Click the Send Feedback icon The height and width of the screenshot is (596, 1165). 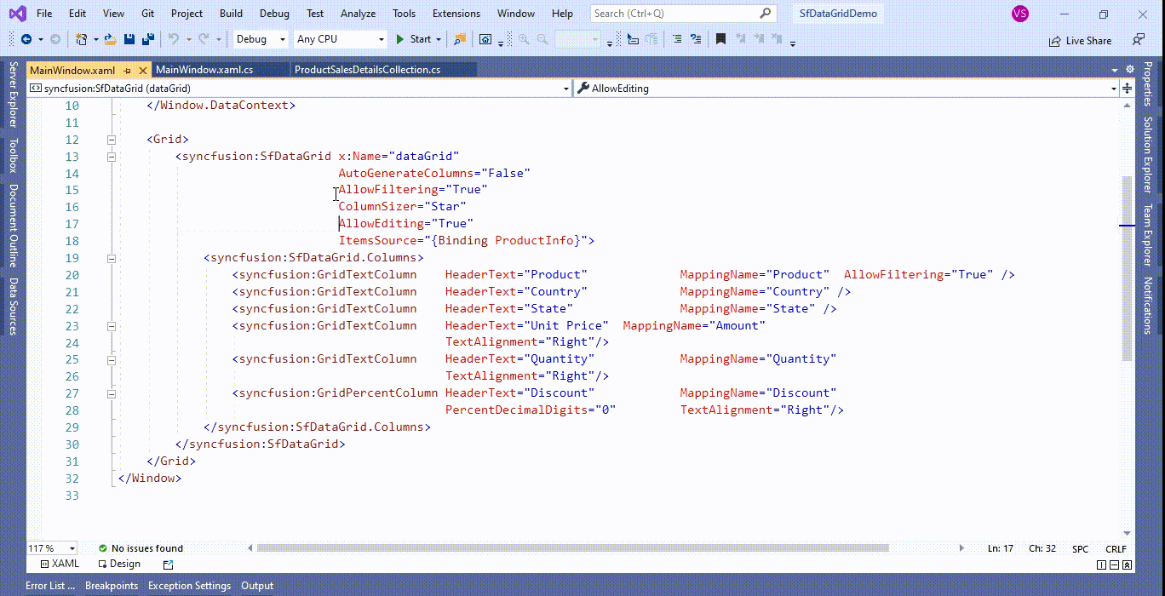pos(1139,40)
